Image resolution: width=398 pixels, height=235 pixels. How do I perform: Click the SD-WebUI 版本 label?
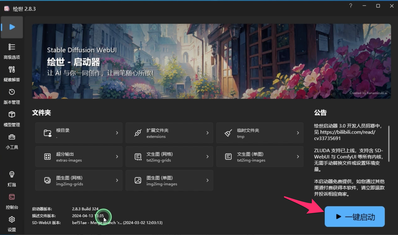coord(46,223)
